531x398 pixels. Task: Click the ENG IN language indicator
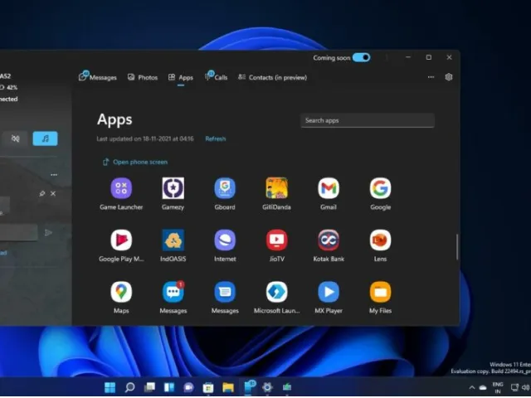[x=498, y=387]
